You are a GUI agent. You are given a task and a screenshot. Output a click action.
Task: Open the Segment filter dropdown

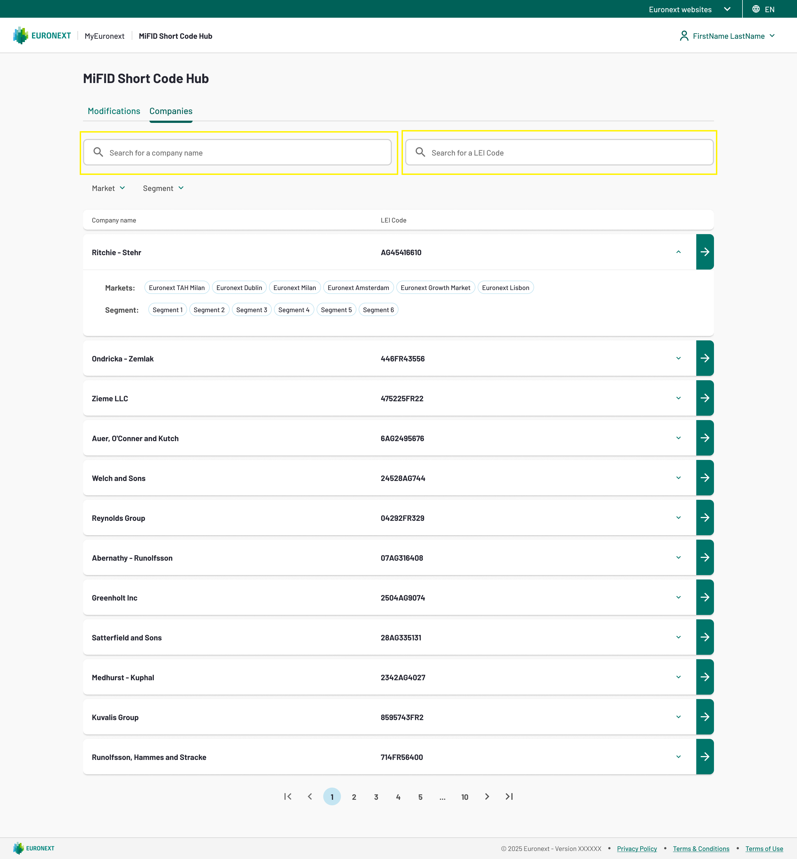click(163, 188)
